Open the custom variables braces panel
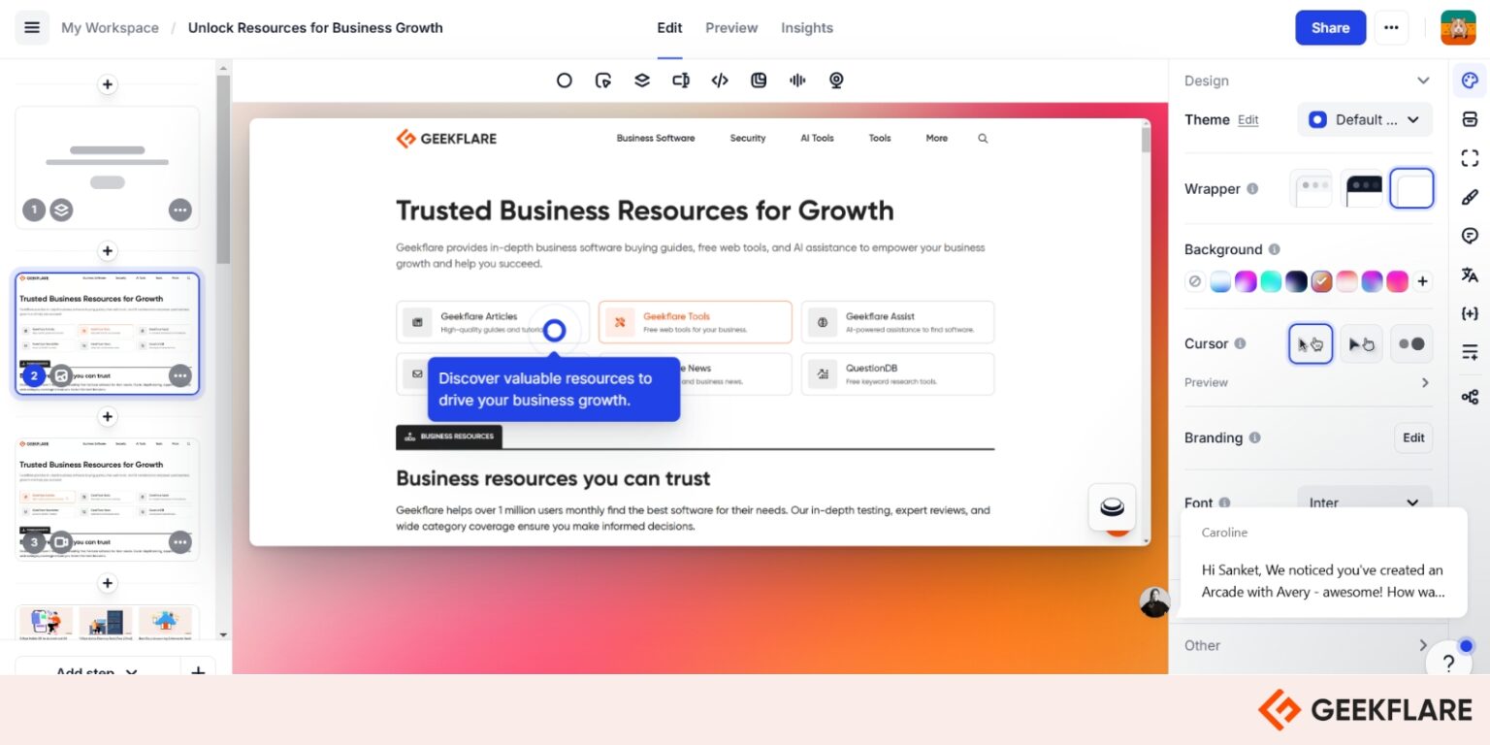 pyautogui.click(x=1470, y=313)
